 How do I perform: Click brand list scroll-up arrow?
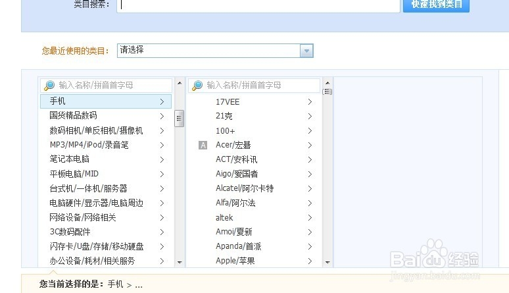tap(327, 83)
